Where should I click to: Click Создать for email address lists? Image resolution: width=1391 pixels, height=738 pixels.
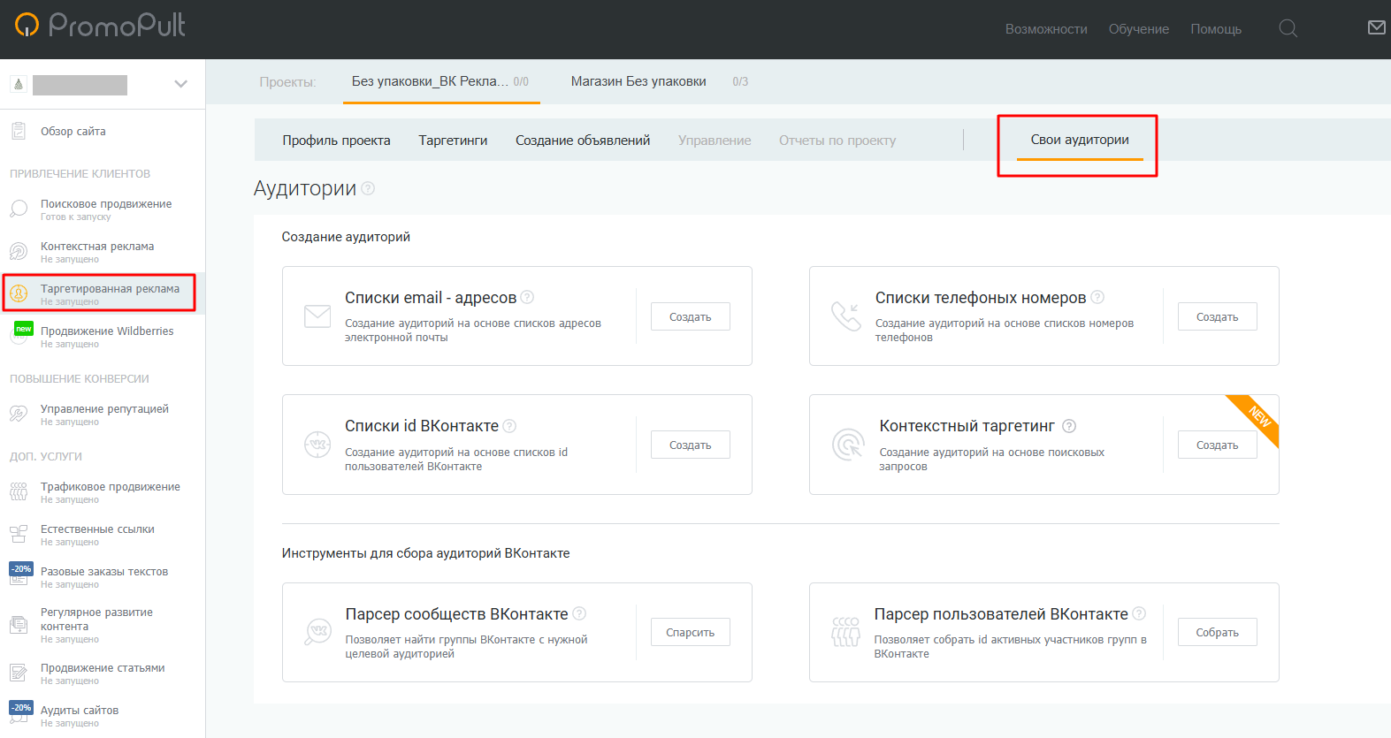(691, 316)
